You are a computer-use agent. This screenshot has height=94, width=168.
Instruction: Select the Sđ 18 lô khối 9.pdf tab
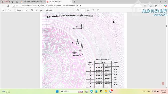[x=59, y=2]
